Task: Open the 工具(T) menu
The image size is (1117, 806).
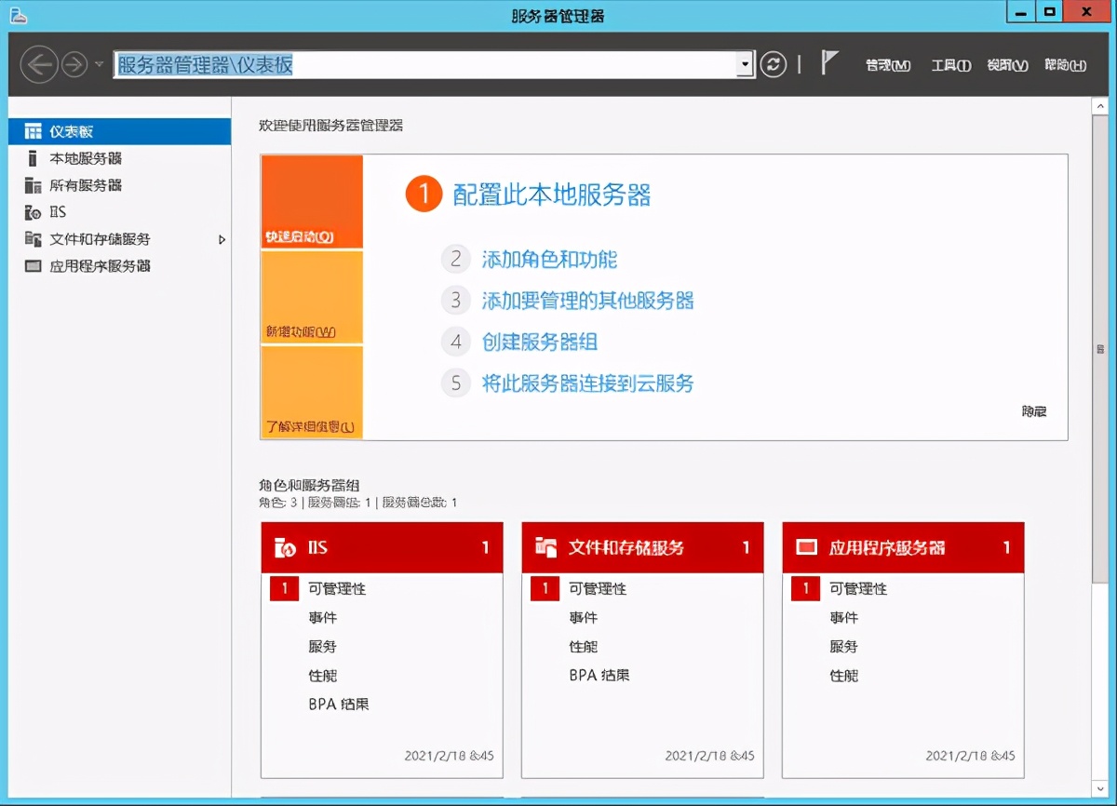Action: 949,65
